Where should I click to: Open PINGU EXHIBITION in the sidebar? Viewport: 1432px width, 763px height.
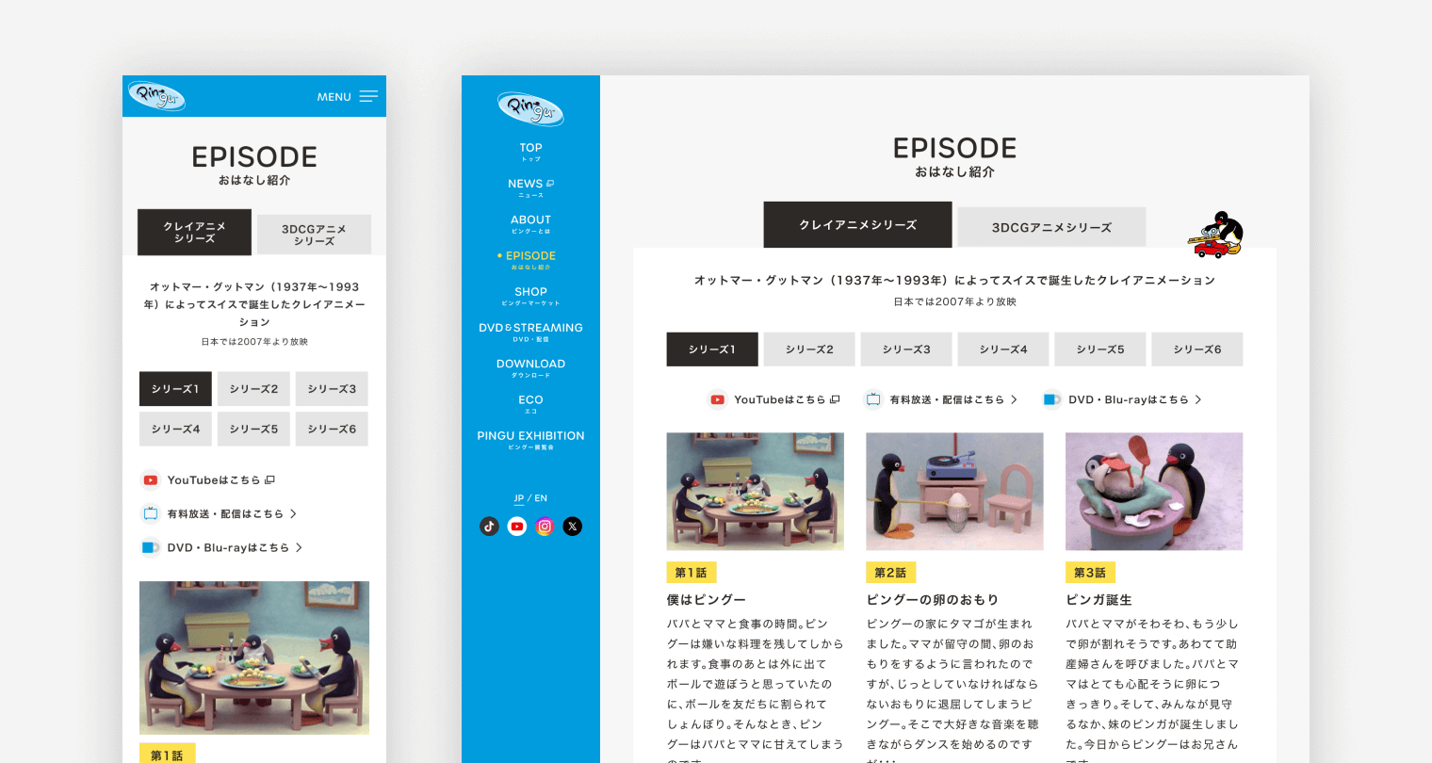click(530, 439)
